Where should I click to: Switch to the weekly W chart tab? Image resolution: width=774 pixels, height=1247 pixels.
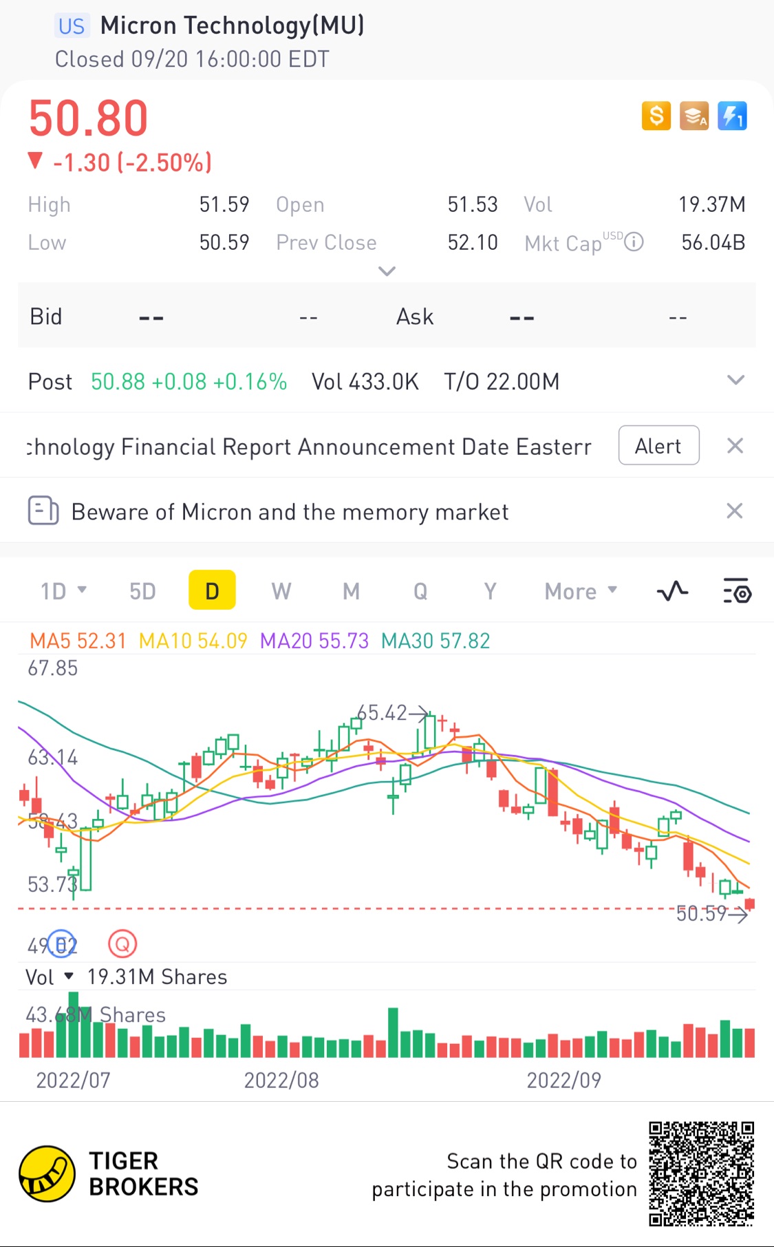click(281, 591)
